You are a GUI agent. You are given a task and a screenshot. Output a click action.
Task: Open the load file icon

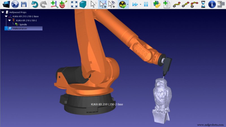pos(6,4)
